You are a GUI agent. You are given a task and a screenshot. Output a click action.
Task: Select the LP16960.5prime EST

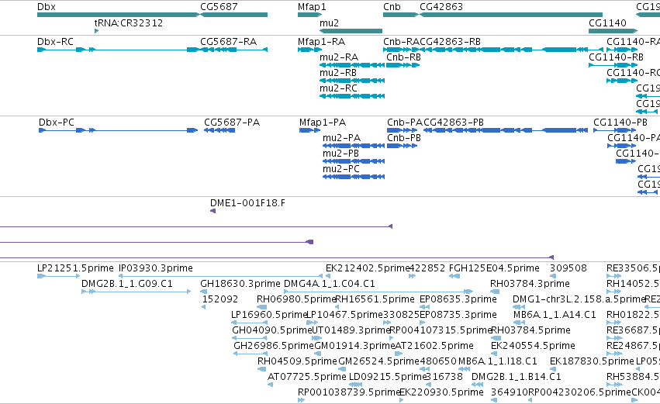tap(250, 323)
